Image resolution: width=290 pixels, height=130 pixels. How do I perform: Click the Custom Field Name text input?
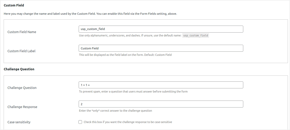(x=161, y=29)
